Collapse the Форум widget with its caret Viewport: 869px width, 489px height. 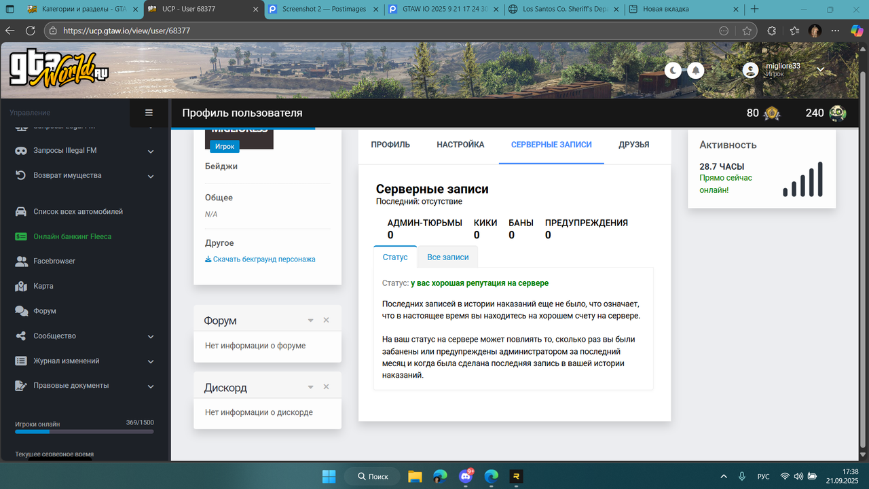click(310, 320)
